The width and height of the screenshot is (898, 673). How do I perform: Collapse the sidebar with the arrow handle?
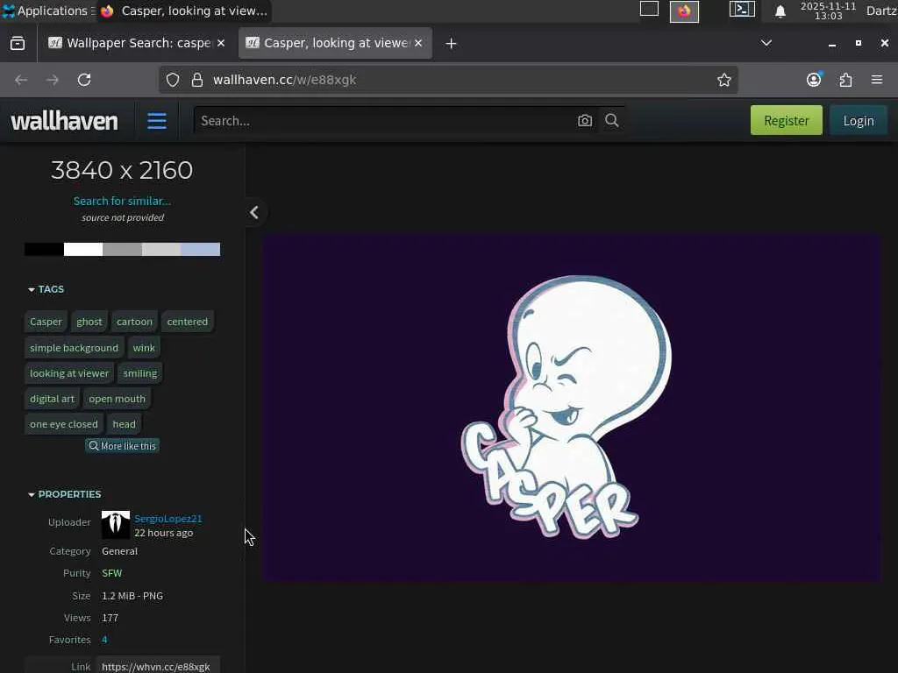coord(254,212)
